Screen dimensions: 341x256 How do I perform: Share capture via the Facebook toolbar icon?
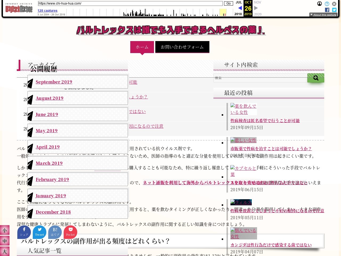327,10
